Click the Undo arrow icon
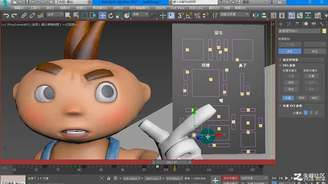 coord(6,16)
